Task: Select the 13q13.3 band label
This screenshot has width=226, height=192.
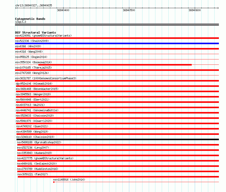Action: click(21, 22)
